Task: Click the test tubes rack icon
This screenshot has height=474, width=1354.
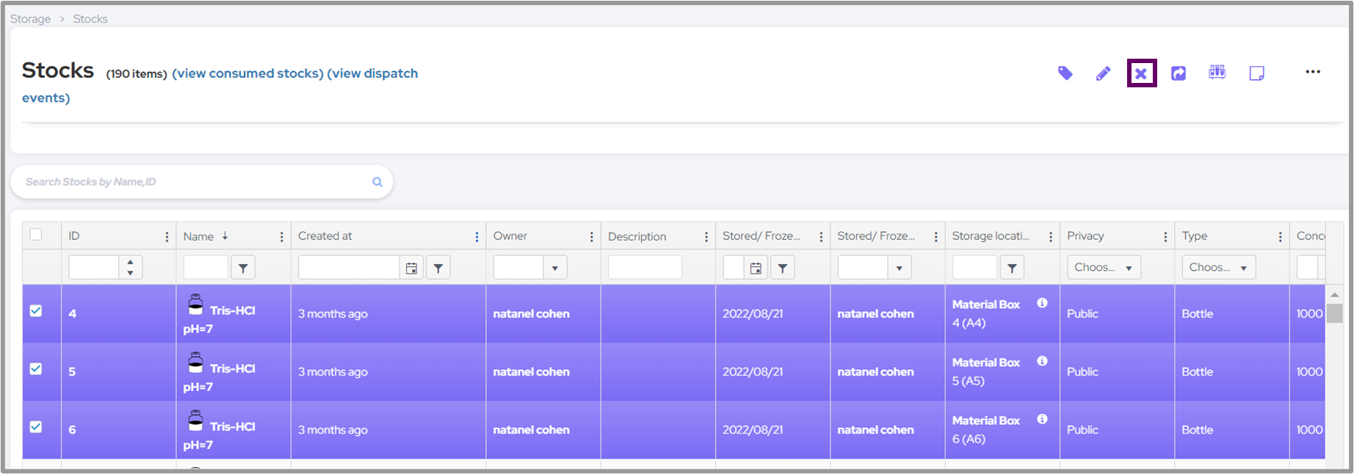Action: click(x=1217, y=72)
